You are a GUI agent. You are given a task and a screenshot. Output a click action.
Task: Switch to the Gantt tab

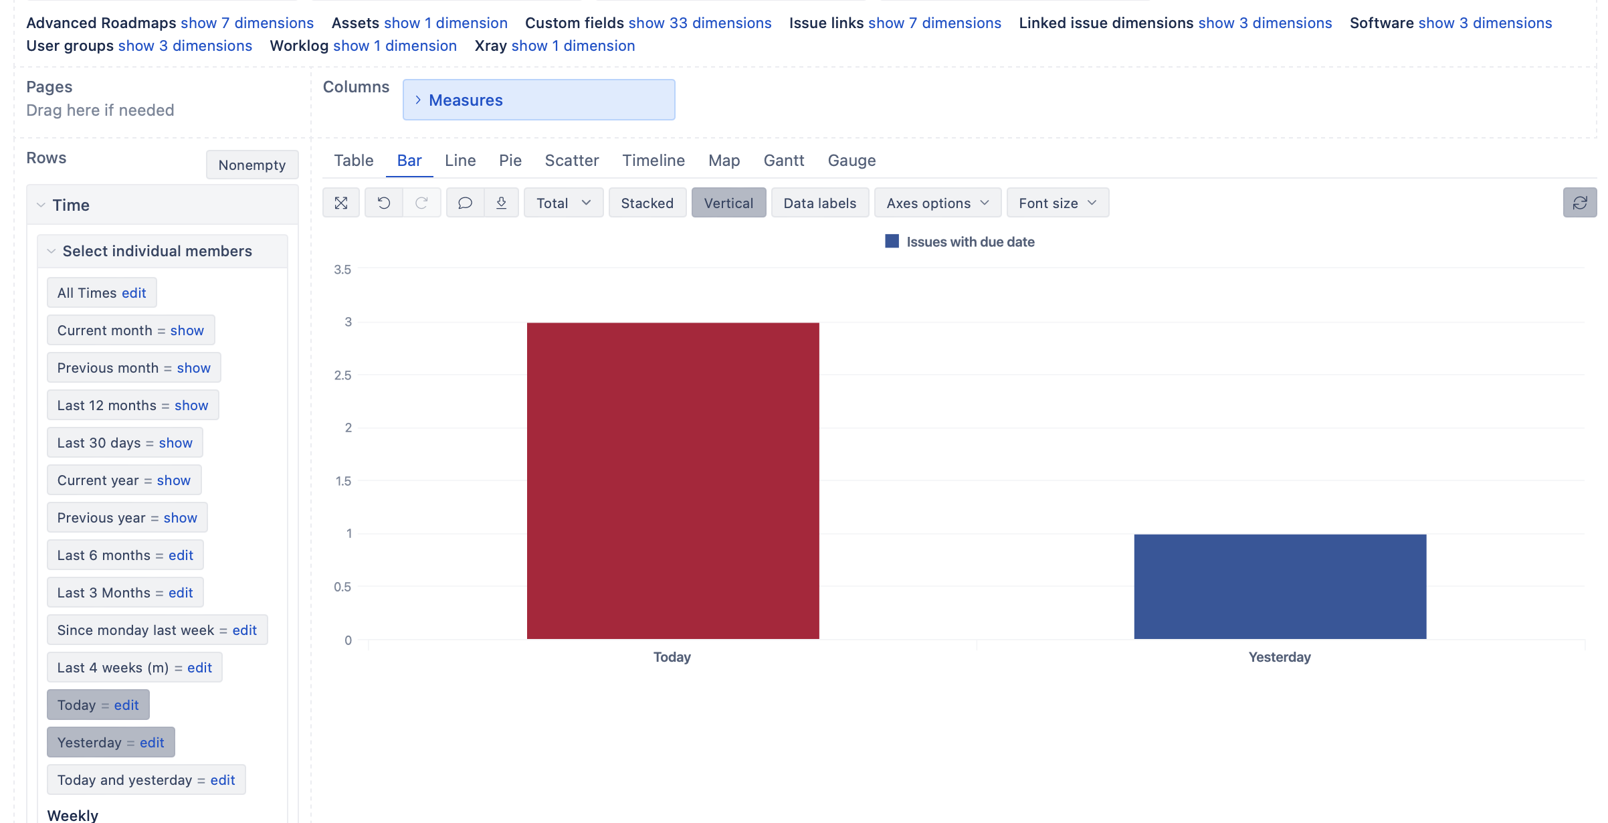pos(784,161)
